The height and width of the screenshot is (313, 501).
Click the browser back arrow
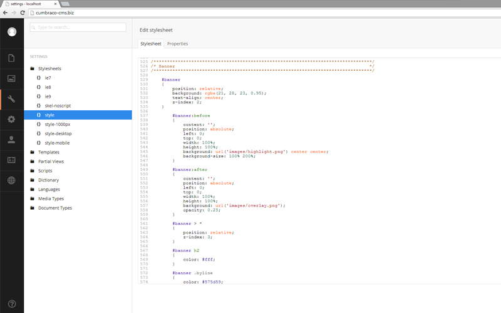[x=5, y=13]
